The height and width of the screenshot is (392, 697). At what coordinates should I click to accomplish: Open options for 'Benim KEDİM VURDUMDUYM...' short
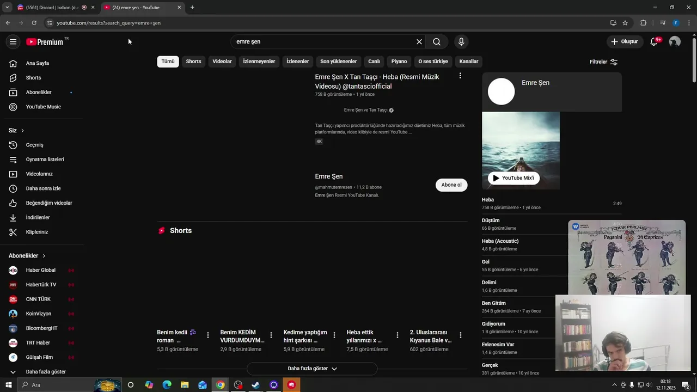271,335
